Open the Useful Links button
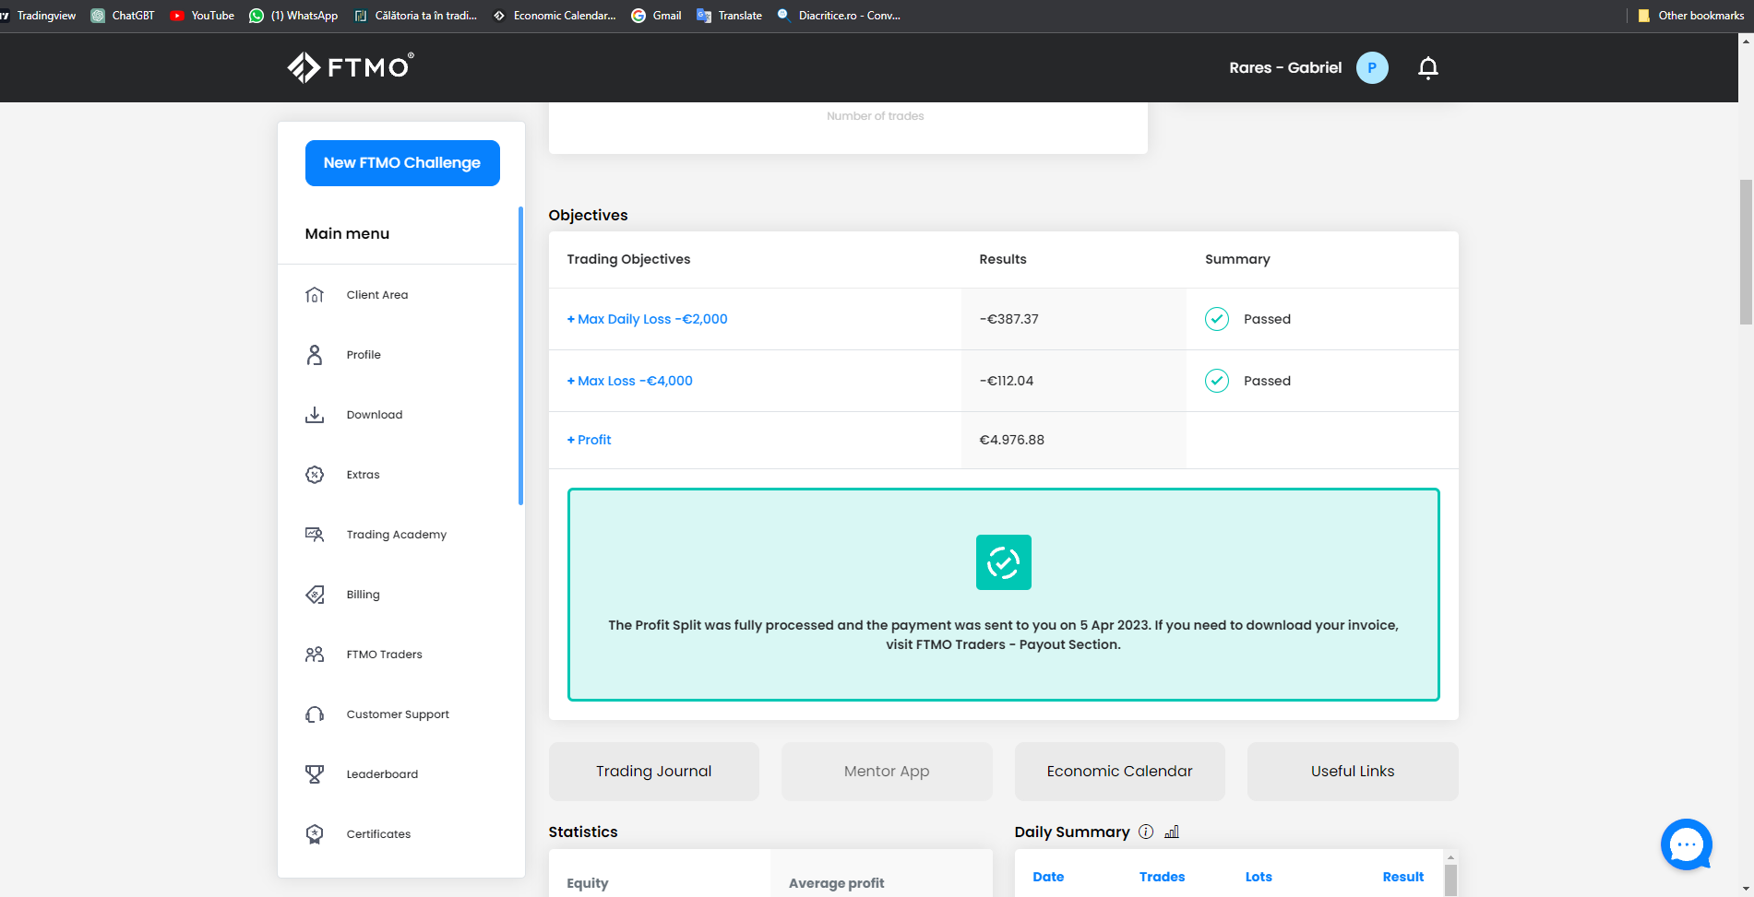1754x897 pixels. [1353, 772]
